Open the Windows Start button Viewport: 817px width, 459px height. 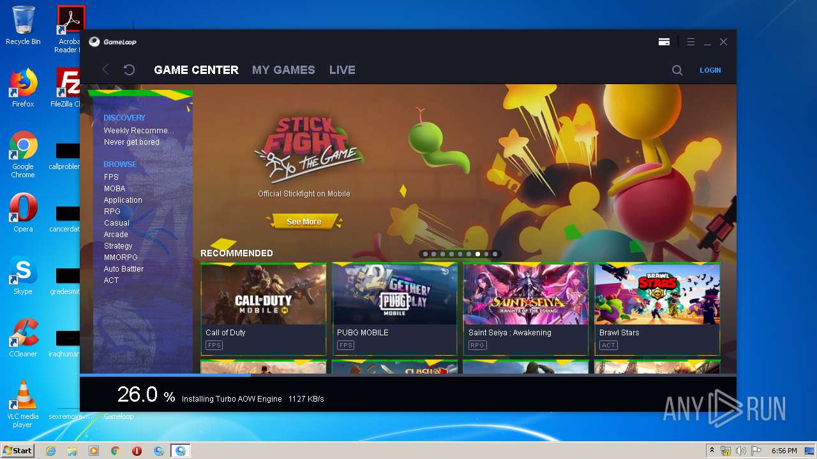coord(17,450)
